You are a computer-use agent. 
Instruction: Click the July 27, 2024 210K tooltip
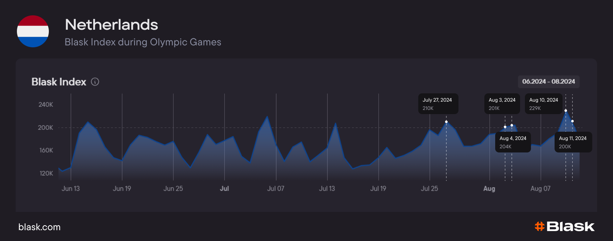click(x=438, y=104)
